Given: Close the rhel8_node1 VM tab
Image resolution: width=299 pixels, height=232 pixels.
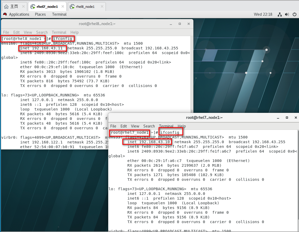Looking at the screenshot, I should [x=102, y=7].
